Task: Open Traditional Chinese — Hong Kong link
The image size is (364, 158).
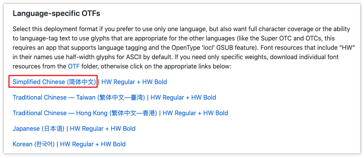Action: pyautogui.click(x=85, y=113)
